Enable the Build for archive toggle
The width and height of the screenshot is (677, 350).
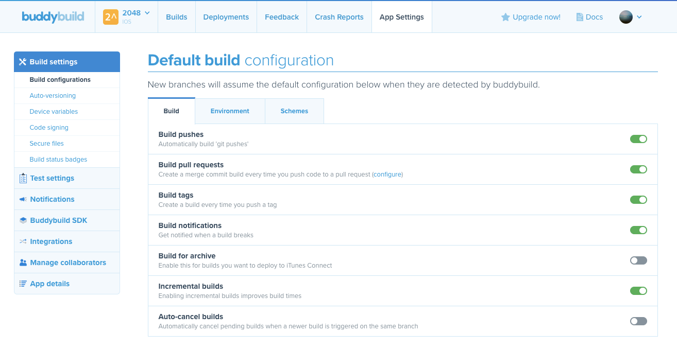[638, 260]
